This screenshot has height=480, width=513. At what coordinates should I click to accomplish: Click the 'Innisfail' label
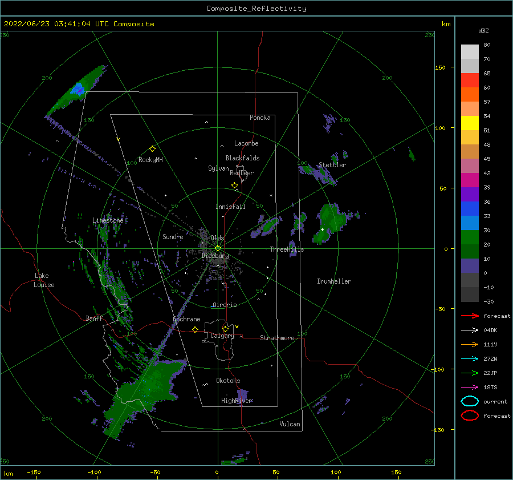pos(230,207)
